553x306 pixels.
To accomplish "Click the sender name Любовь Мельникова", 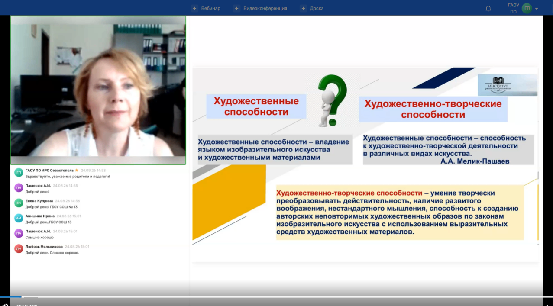I will click(x=44, y=247).
